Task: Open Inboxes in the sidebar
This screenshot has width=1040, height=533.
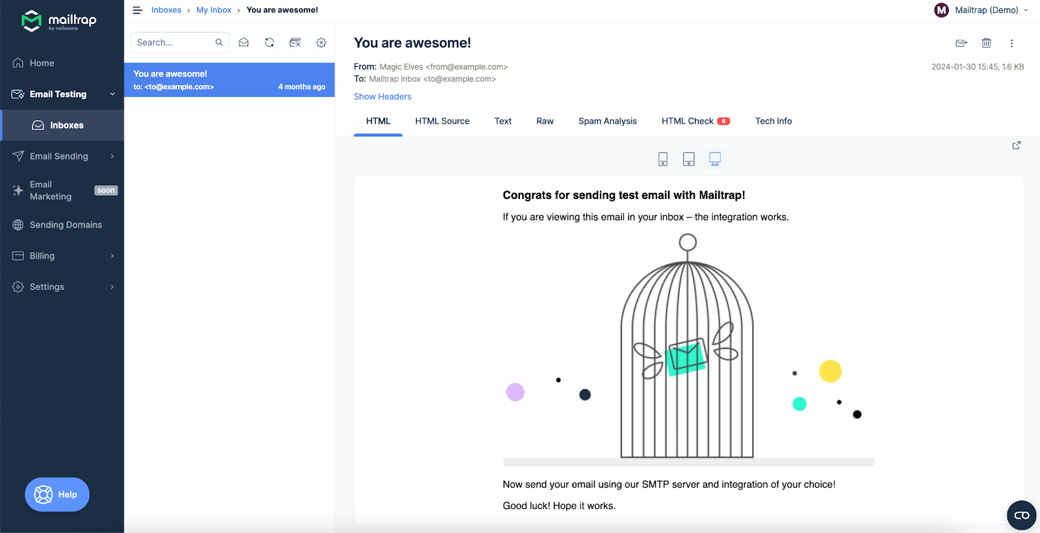Action: tap(63, 125)
